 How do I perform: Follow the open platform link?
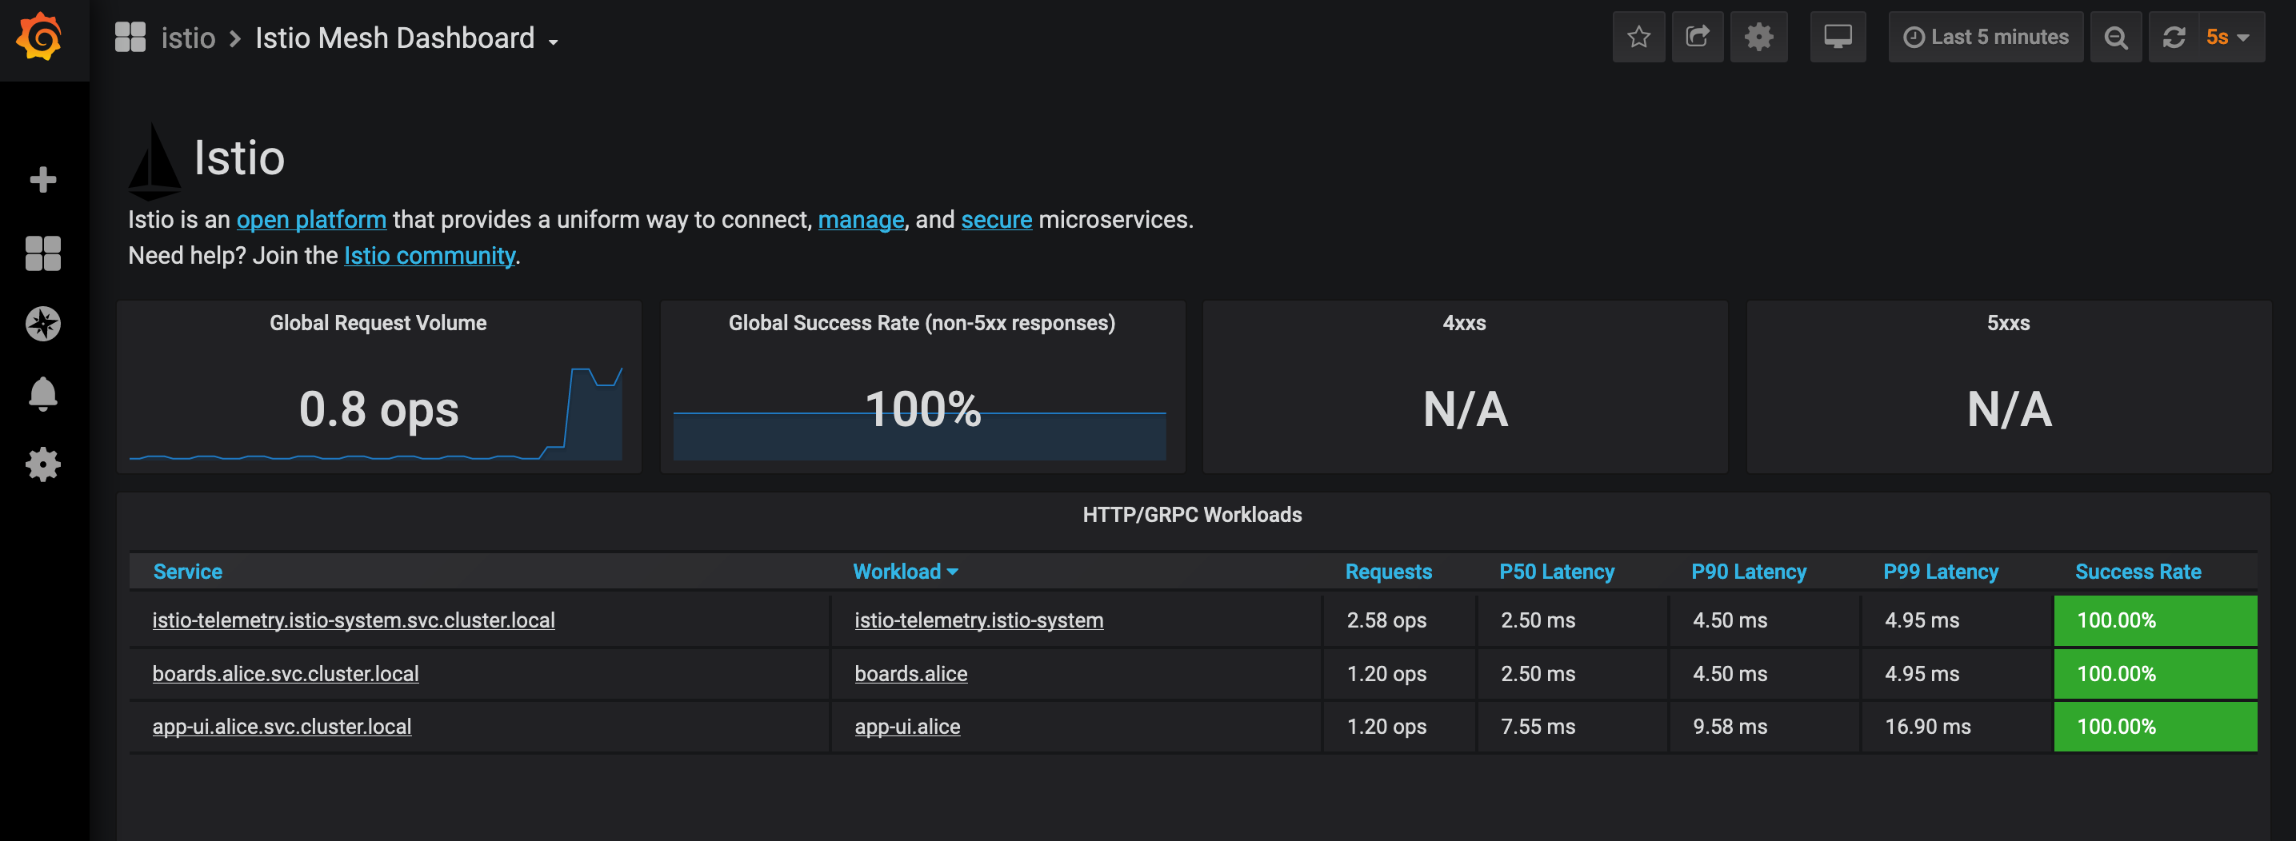click(311, 219)
